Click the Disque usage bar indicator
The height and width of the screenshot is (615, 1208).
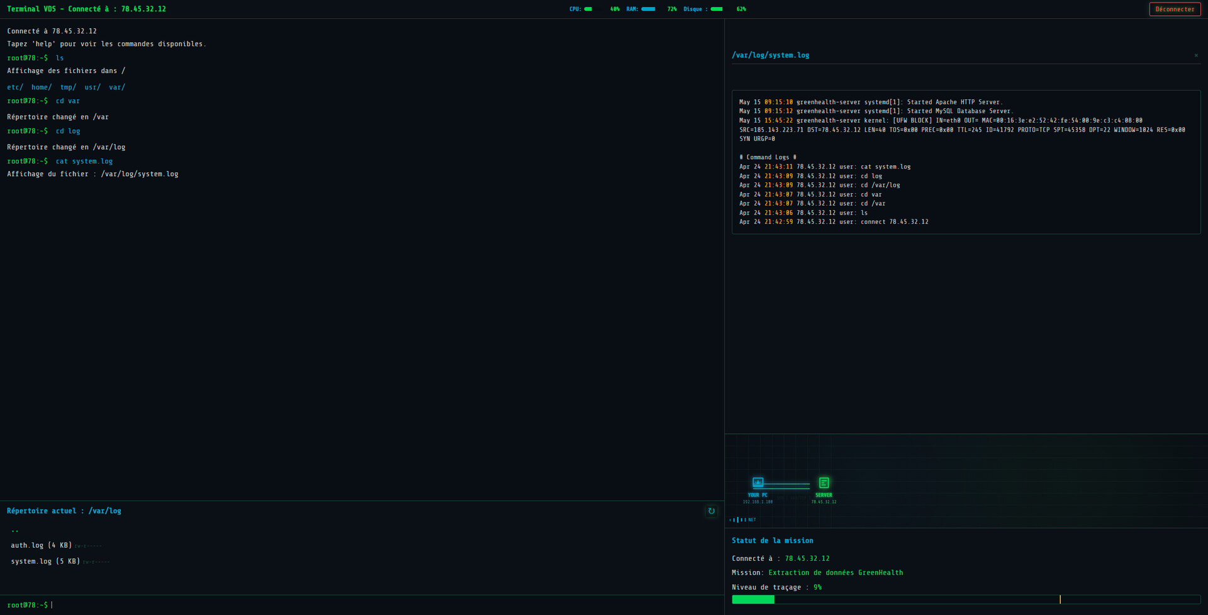tap(716, 9)
